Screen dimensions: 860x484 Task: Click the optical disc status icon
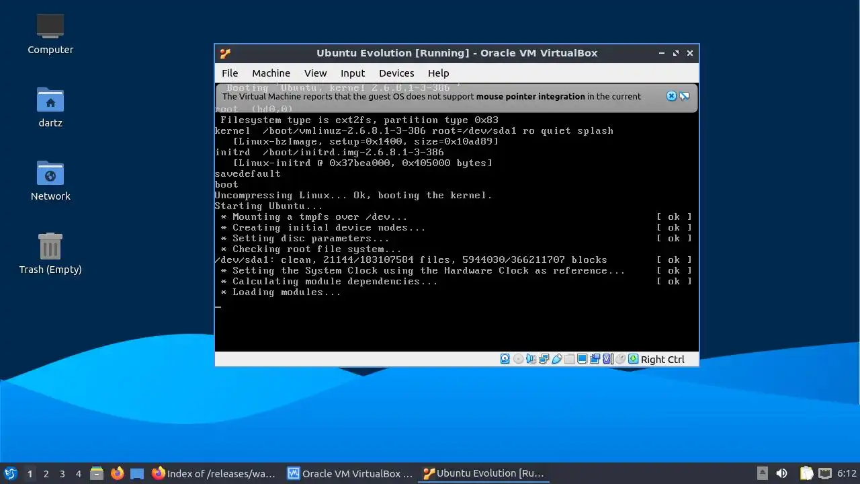(x=518, y=359)
